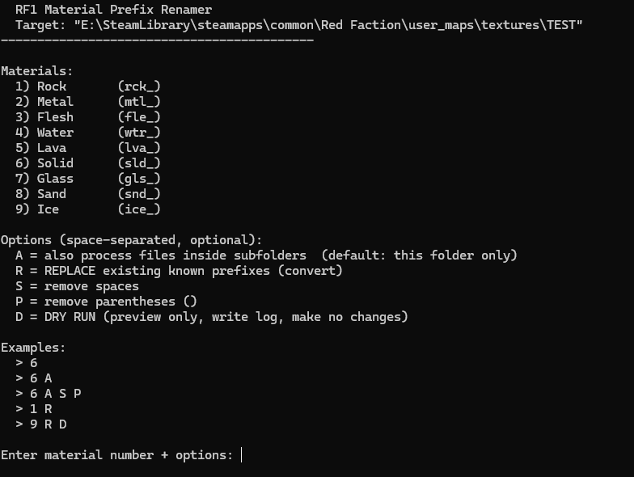Click the Target folder path text
The height and width of the screenshot is (477, 634).
(328, 25)
